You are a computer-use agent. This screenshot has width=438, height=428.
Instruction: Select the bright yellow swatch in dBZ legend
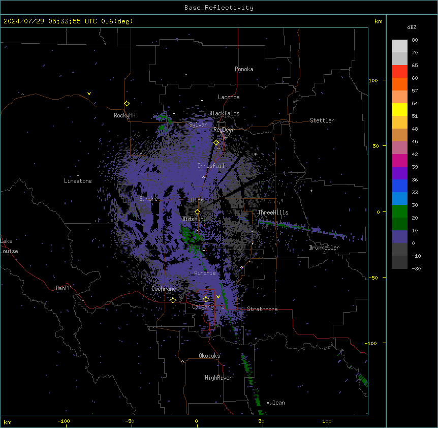point(399,109)
